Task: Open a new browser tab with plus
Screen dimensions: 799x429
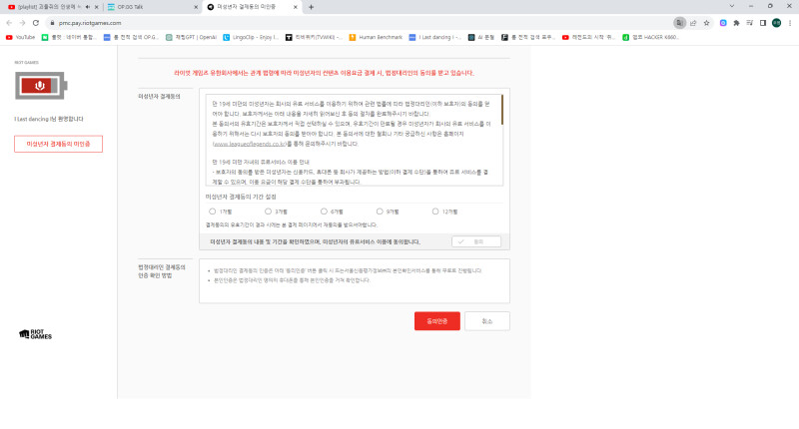Action: pos(311,7)
